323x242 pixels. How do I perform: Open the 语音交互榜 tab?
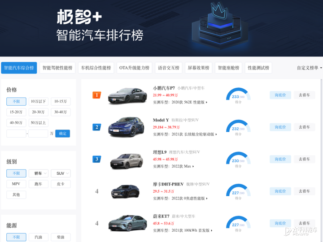click(x=169, y=68)
